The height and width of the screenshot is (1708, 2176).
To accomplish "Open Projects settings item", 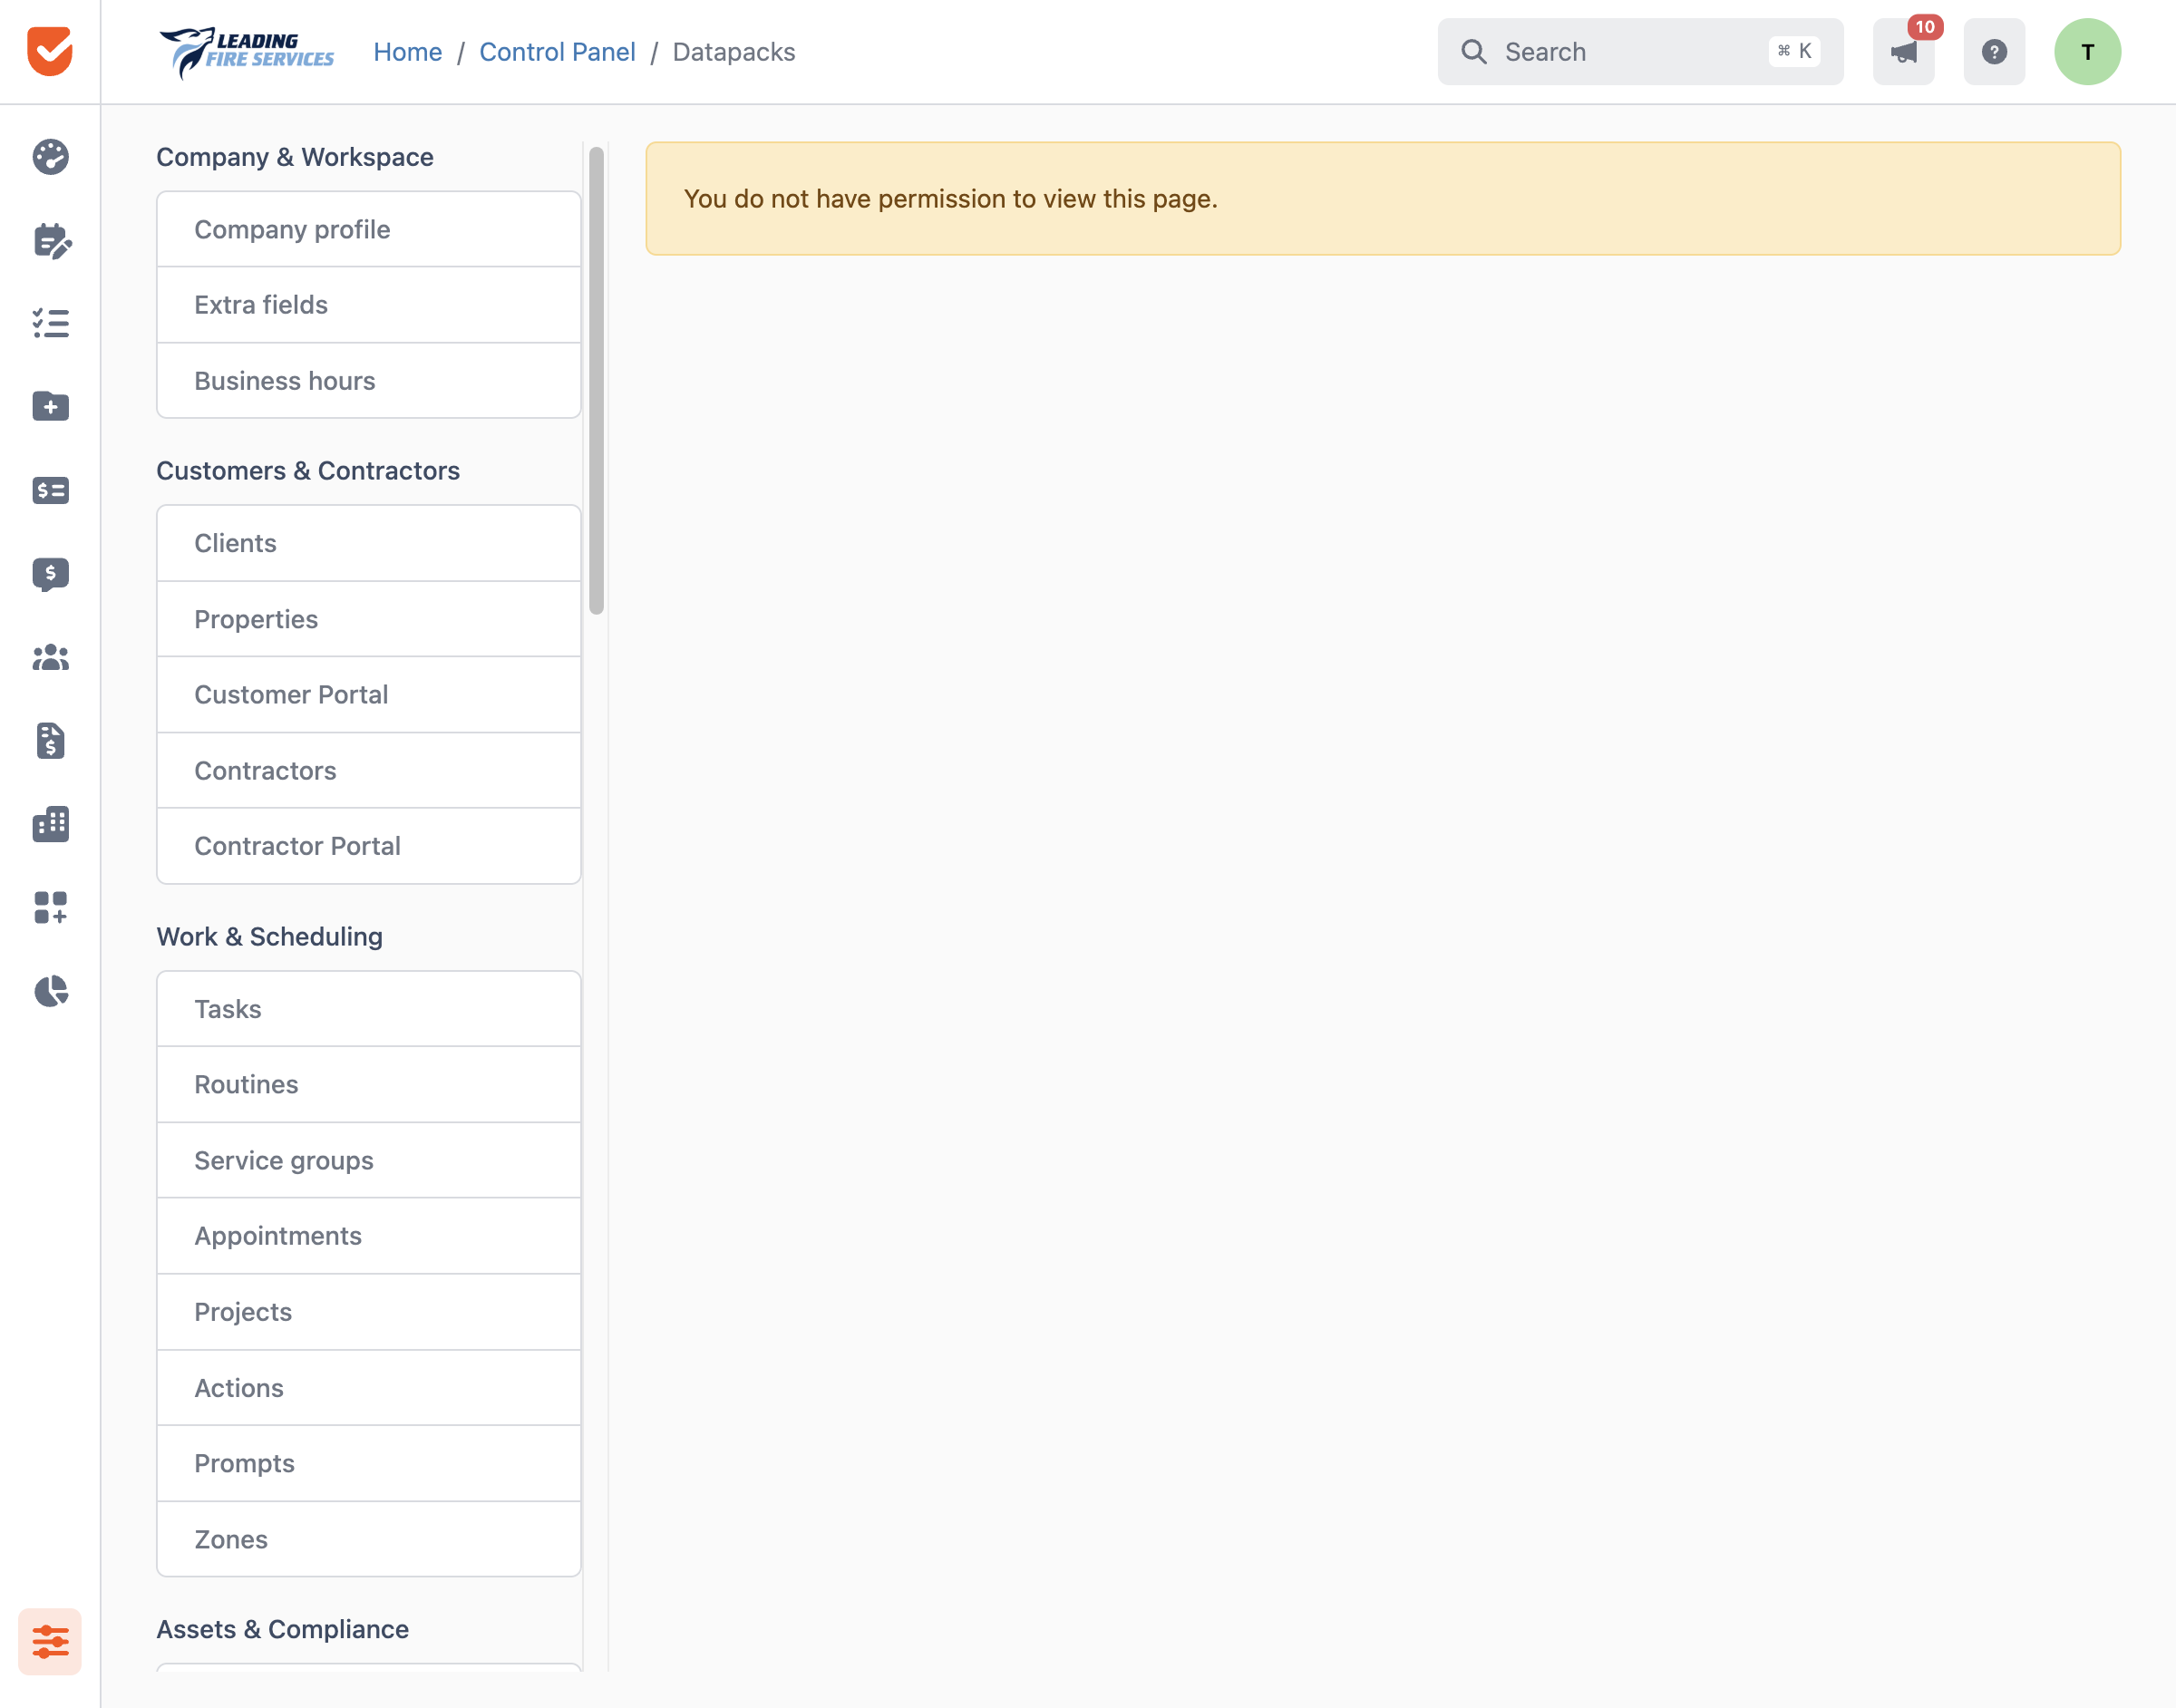I will tap(368, 1312).
